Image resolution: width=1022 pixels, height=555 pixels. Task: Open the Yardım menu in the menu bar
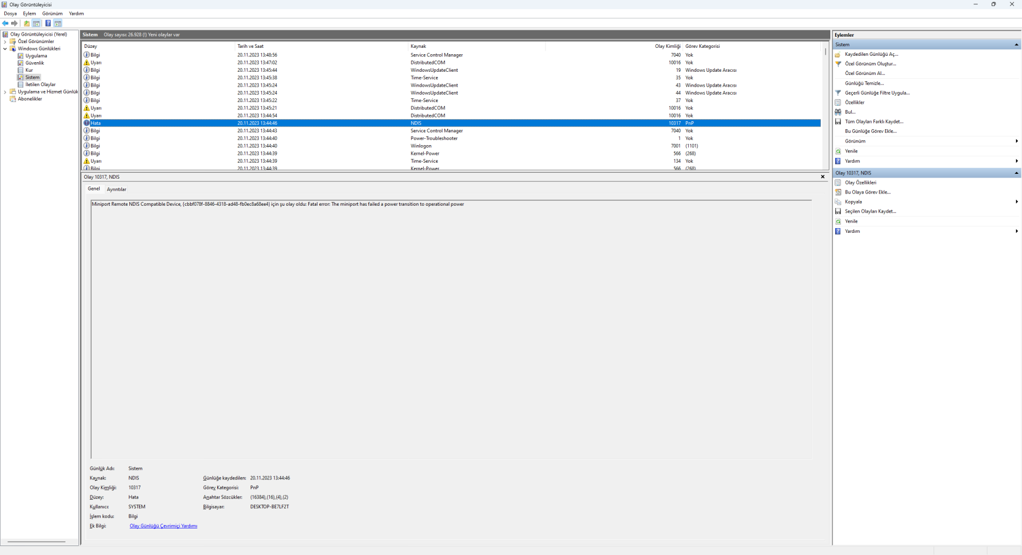[x=77, y=14]
